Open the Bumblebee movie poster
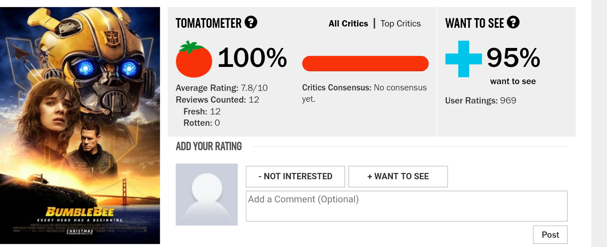The height and width of the screenshot is (247, 607). point(80,125)
